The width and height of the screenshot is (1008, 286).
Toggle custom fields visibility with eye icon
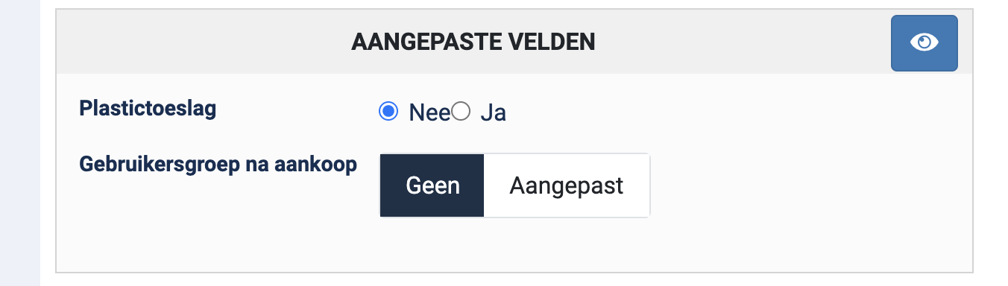(924, 43)
